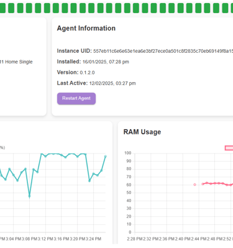
Task: Click the Version 0.1.2.0 value
Action: click(x=87, y=73)
